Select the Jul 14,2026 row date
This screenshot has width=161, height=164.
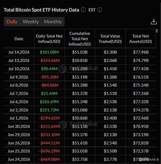[19, 52]
